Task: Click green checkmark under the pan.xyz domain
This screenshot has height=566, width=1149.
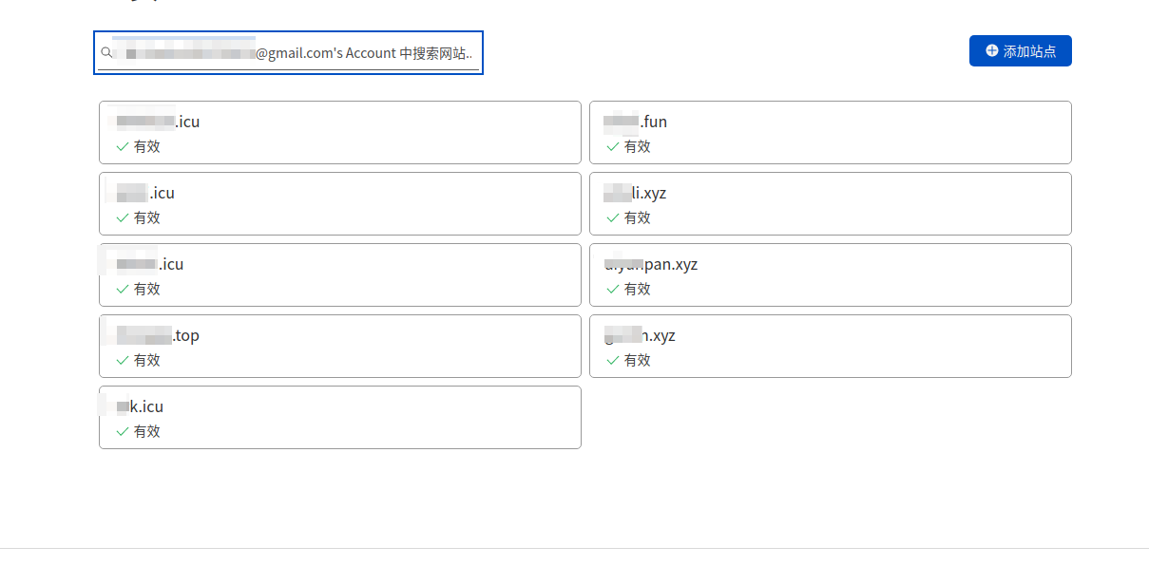Action: (613, 290)
